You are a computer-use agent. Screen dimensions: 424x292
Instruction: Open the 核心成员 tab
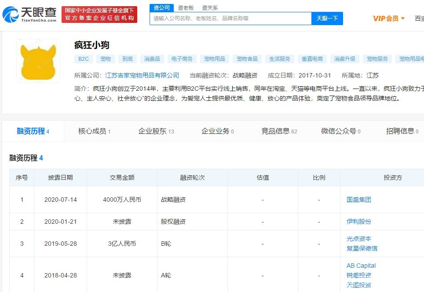click(94, 131)
